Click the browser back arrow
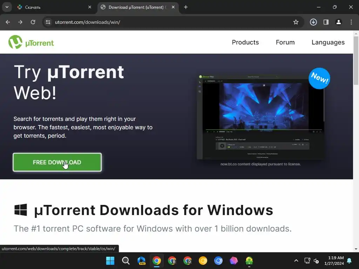Viewport: 359px width, 269px height. click(x=8, y=22)
